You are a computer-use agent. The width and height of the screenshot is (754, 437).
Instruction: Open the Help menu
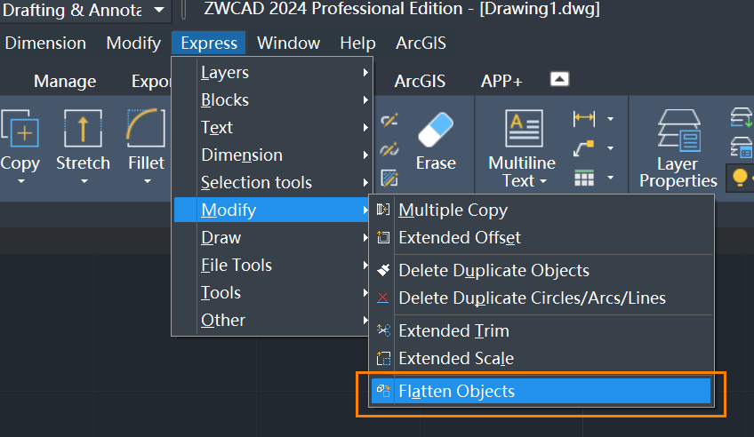(357, 44)
